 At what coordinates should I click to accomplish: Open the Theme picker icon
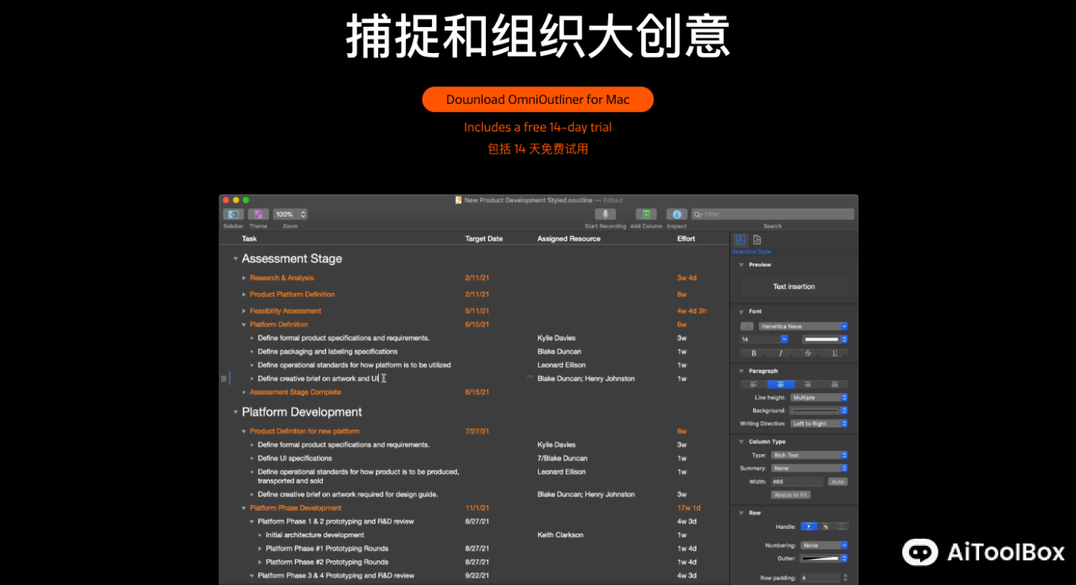(258, 214)
